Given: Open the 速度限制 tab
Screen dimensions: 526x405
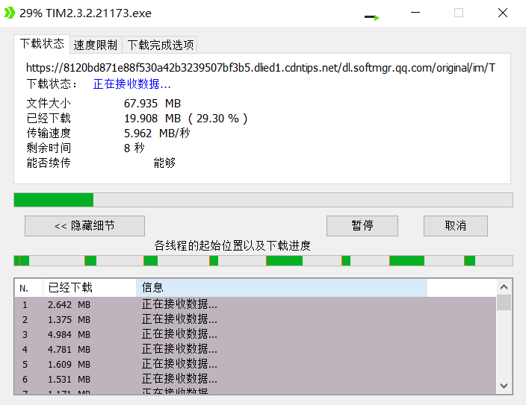Looking at the screenshot, I should pyautogui.click(x=96, y=45).
